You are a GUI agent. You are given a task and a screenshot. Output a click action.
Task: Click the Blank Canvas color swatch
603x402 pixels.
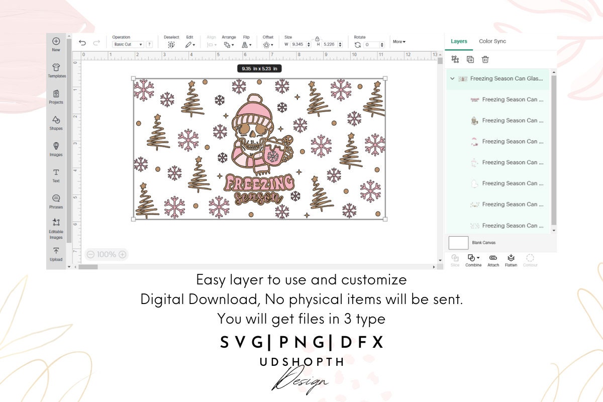click(458, 242)
